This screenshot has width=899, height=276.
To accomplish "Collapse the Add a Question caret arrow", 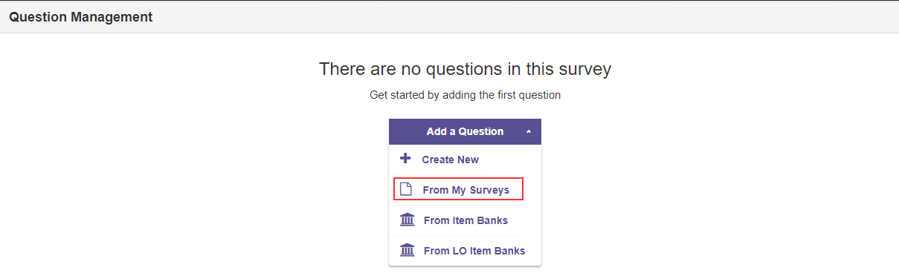I will coord(528,131).
